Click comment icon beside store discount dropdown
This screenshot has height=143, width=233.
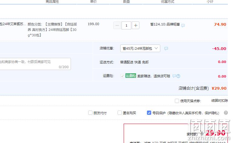(x=166, y=48)
